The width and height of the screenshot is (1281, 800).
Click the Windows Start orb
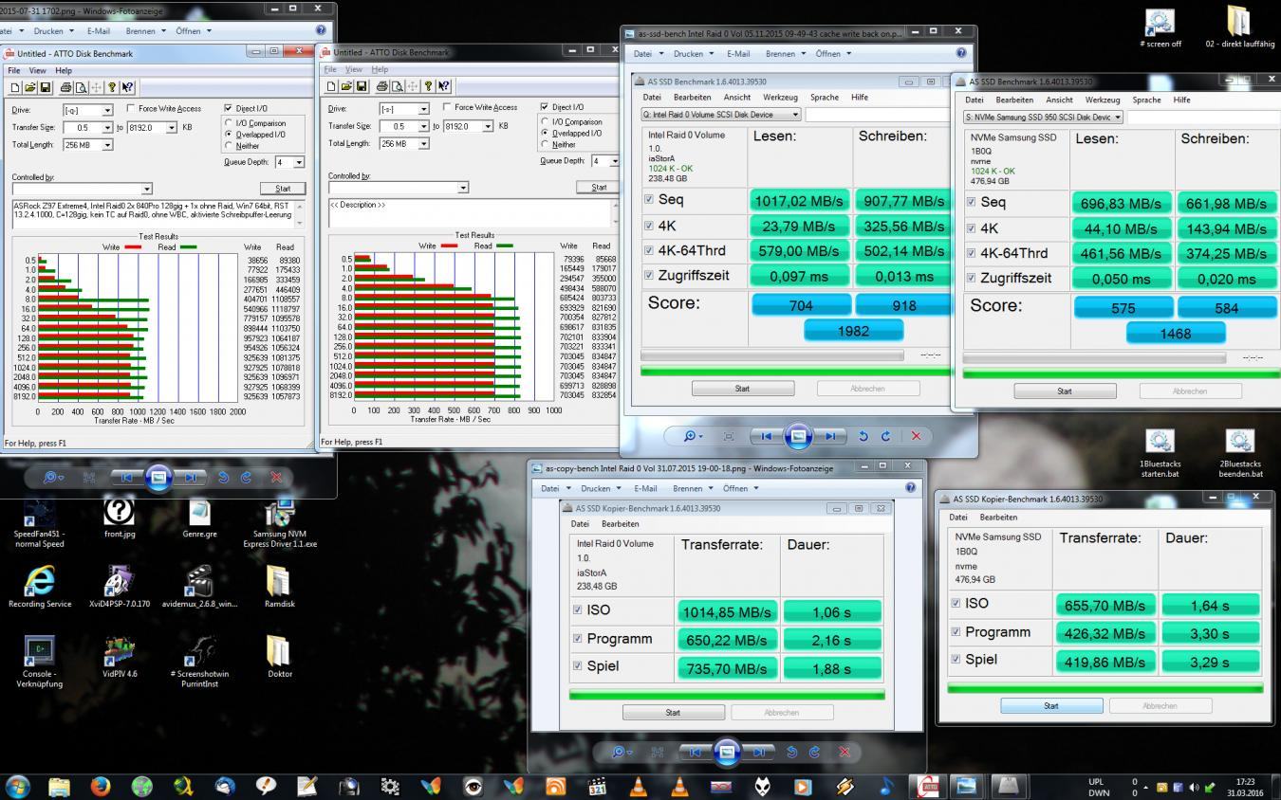tap(17, 786)
